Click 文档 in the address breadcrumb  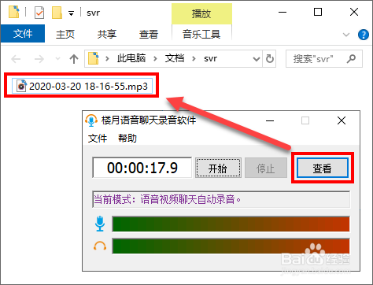coord(175,58)
